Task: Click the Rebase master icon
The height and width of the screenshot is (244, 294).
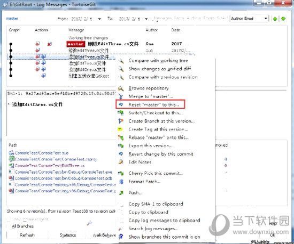Action: pyautogui.click(x=121, y=137)
